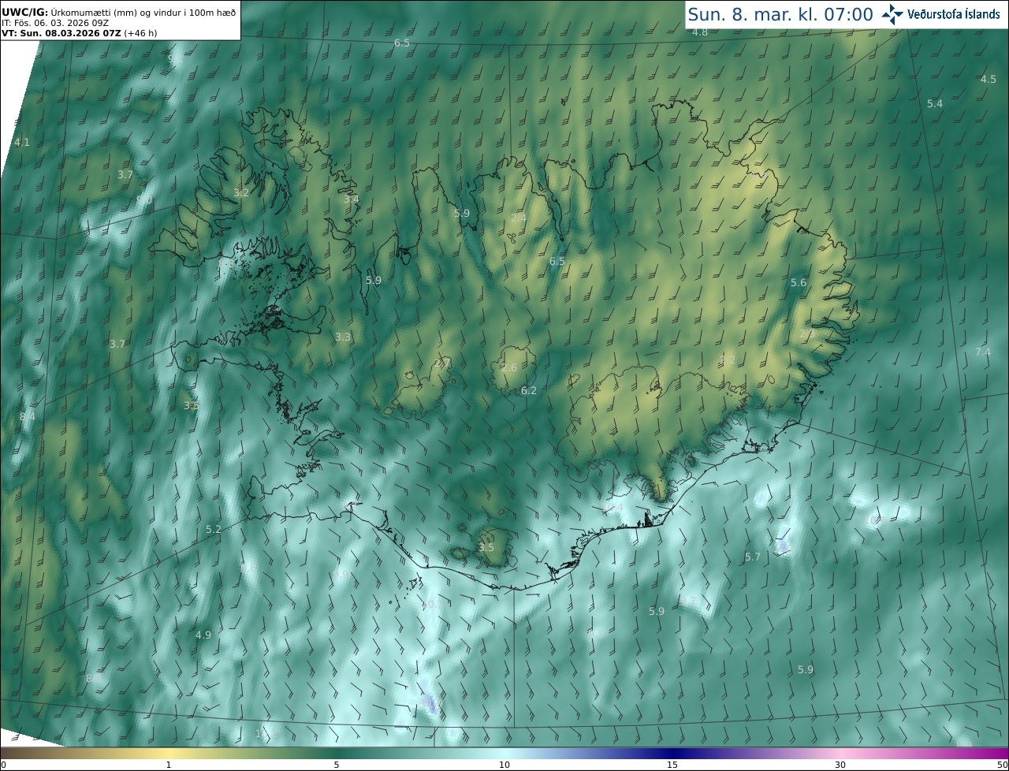Screen dimensions: 1009x771
Task: Click the 'Sun. 8. mar. kl. 07:00' timestamp
Action: (x=780, y=14)
